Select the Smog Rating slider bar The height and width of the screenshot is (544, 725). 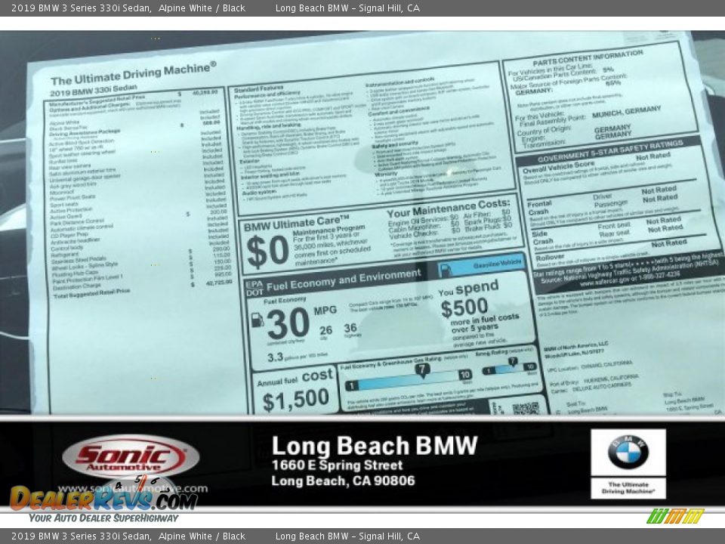[506, 367]
